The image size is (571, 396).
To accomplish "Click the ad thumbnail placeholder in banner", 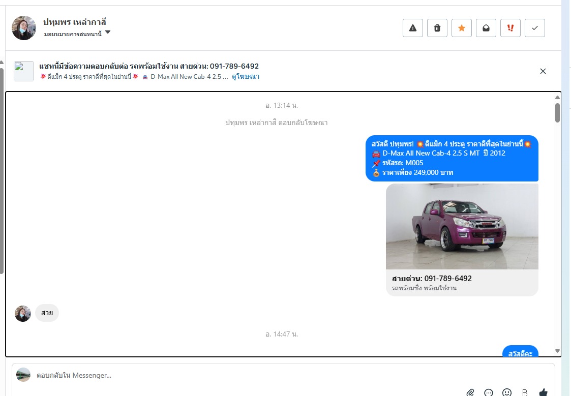I will coord(24,71).
